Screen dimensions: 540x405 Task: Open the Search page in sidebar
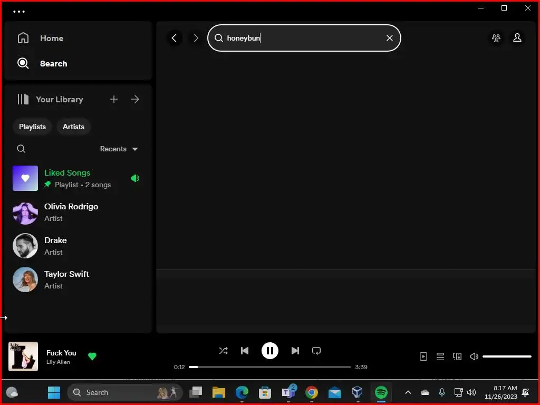(42, 63)
